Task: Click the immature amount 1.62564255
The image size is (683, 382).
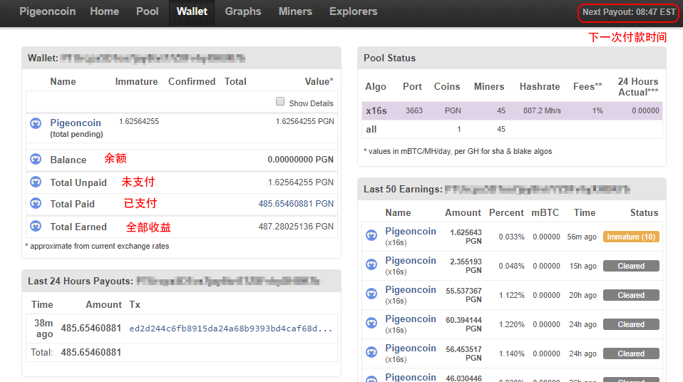Action: (139, 121)
